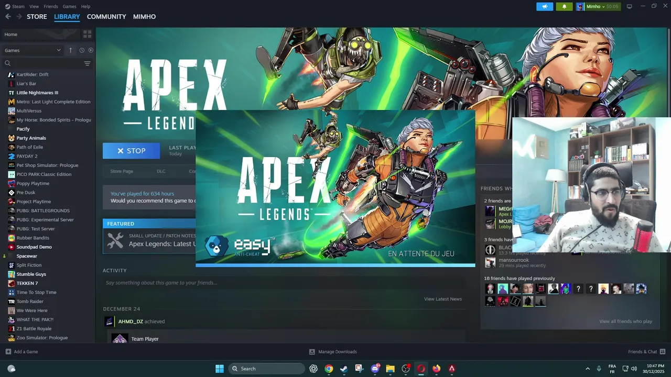Click the Tomb Raider game icon
This screenshot has width=671, height=377.
point(12,302)
